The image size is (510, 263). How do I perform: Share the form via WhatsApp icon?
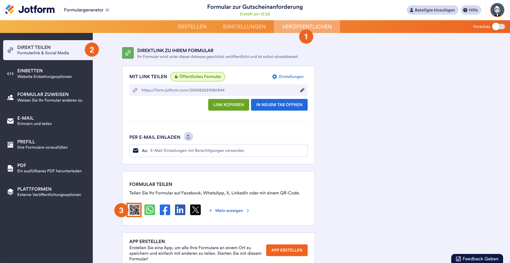pos(150,210)
